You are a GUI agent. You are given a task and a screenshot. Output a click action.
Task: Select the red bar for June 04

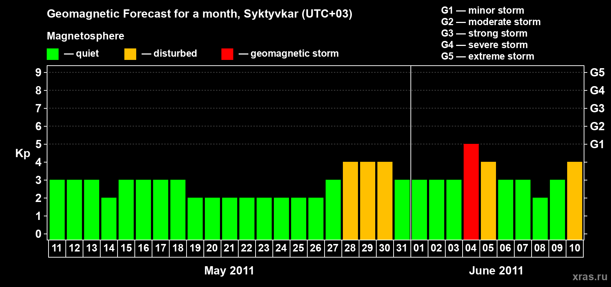coord(471,192)
